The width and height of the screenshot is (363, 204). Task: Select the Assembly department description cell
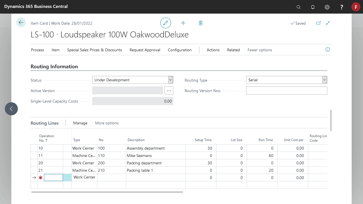[156, 148]
